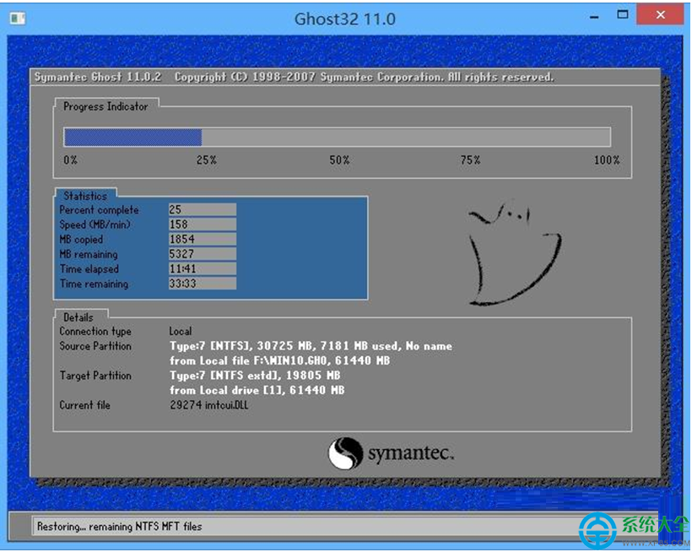Click the 'MB remaining' label

click(89, 254)
